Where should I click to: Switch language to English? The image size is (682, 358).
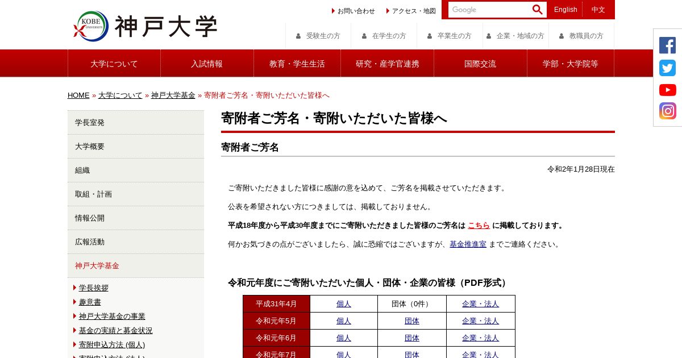coord(565,10)
